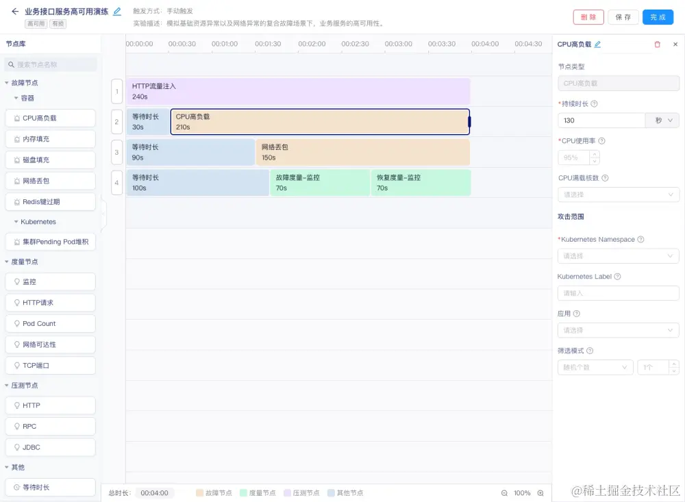Click the 搜索节点名称 search field
Image resolution: width=685 pixels, height=502 pixels.
click(50, 64)
